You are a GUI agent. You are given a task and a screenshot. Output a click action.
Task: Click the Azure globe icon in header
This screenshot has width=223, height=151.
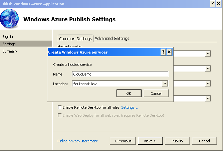tap(9, 19)
